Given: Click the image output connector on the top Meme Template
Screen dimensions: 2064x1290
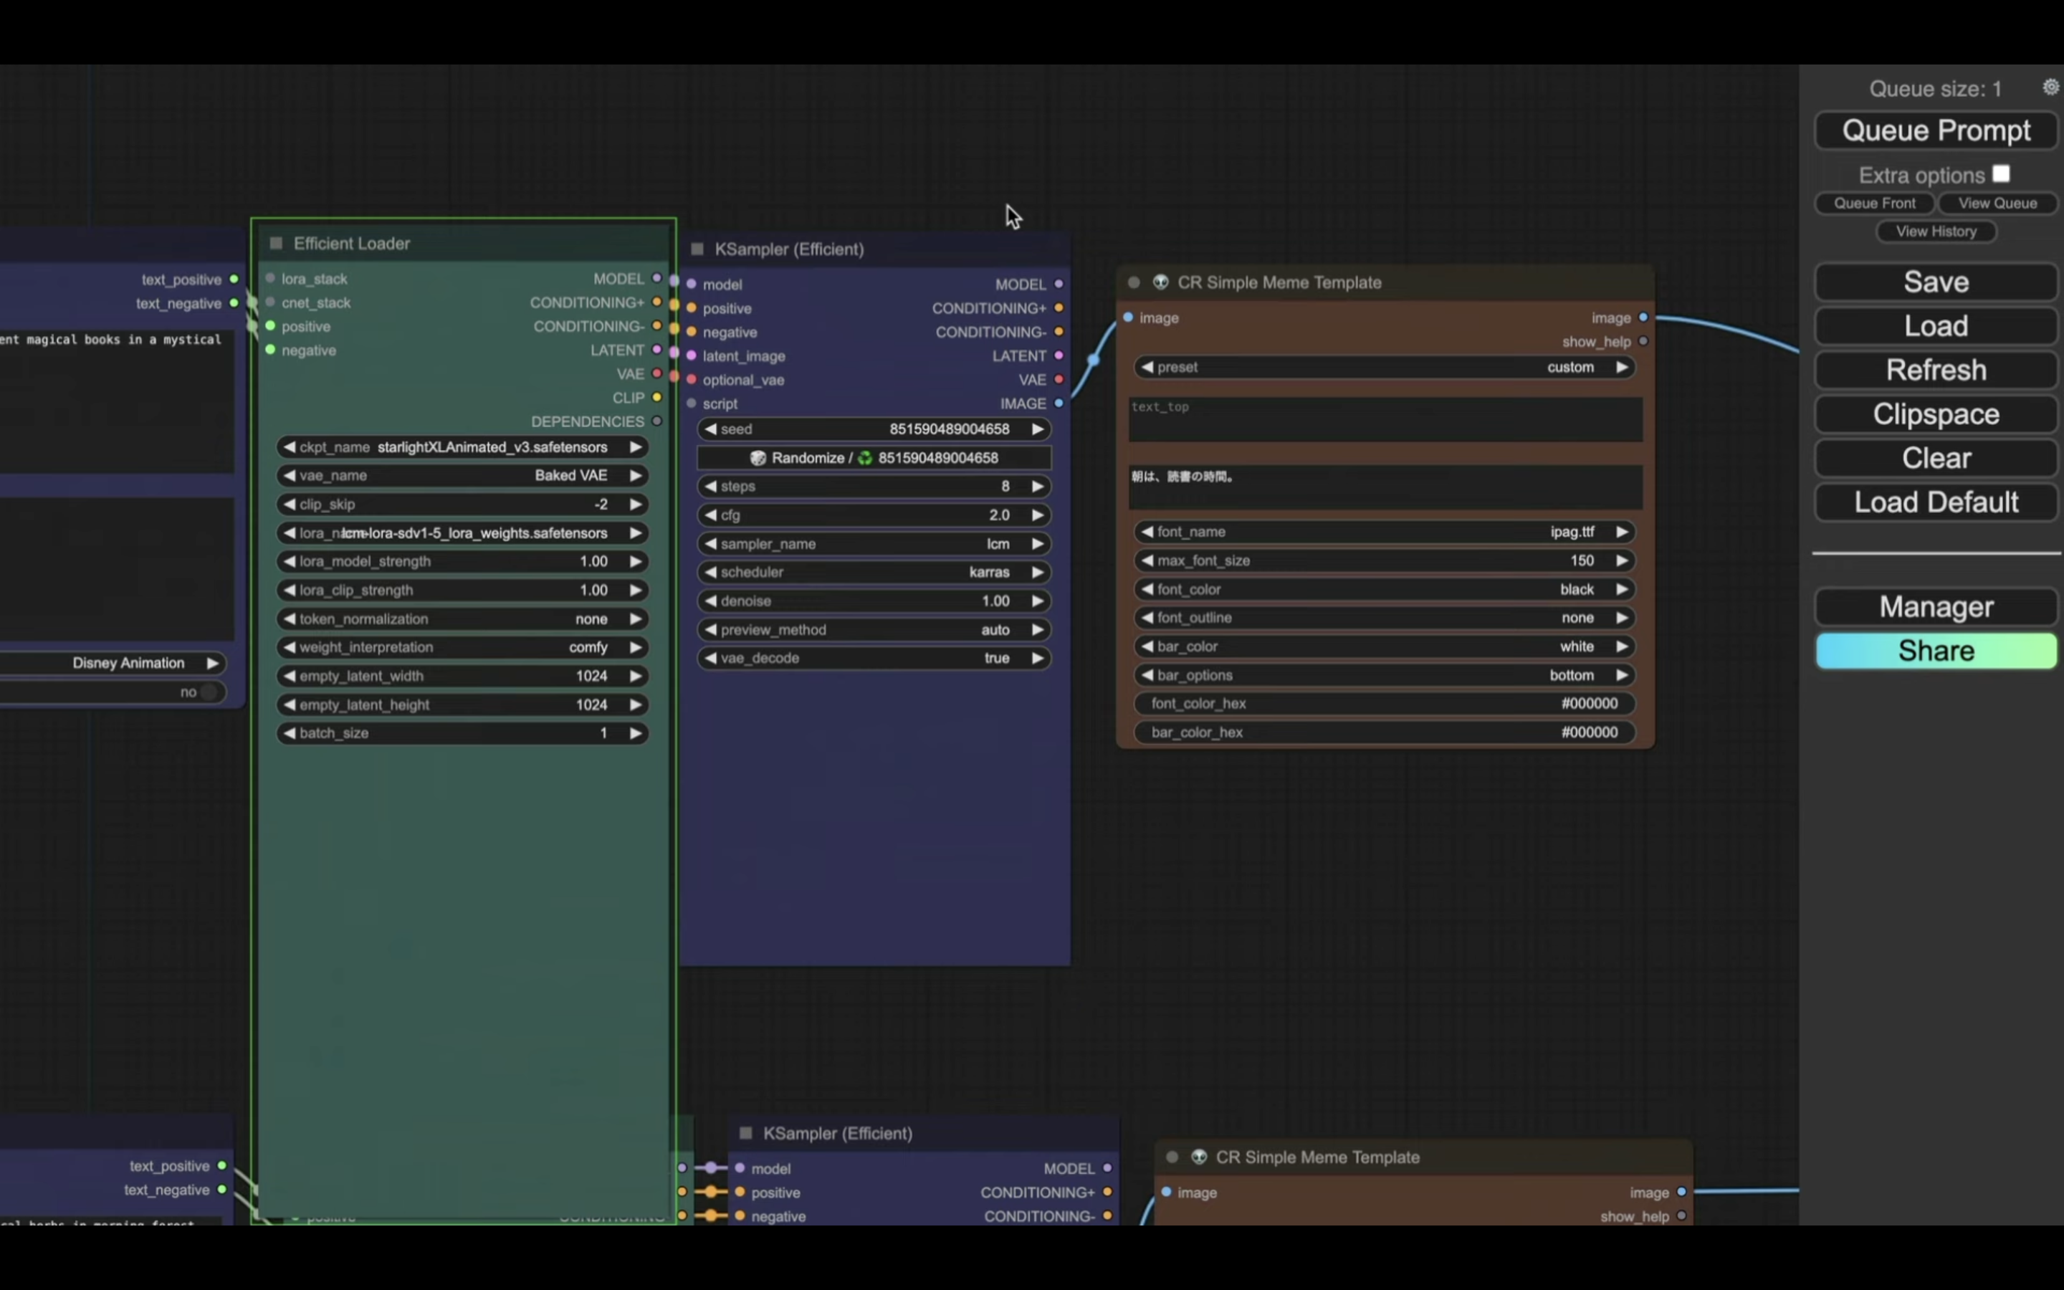Looking at the screenshot, I should (x=1643, y=317).
